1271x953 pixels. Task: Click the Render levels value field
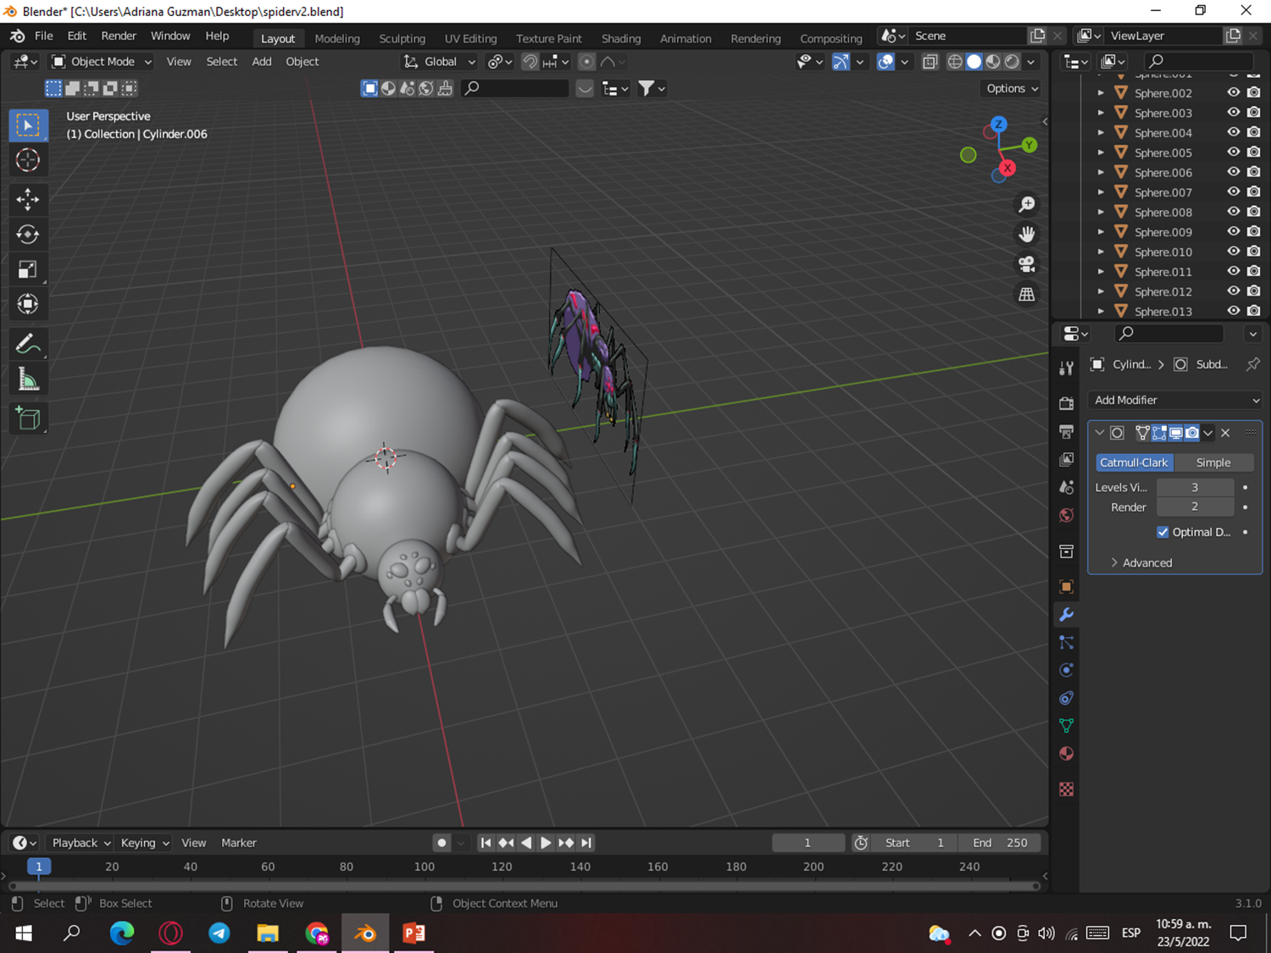[x=1195, y=507]
